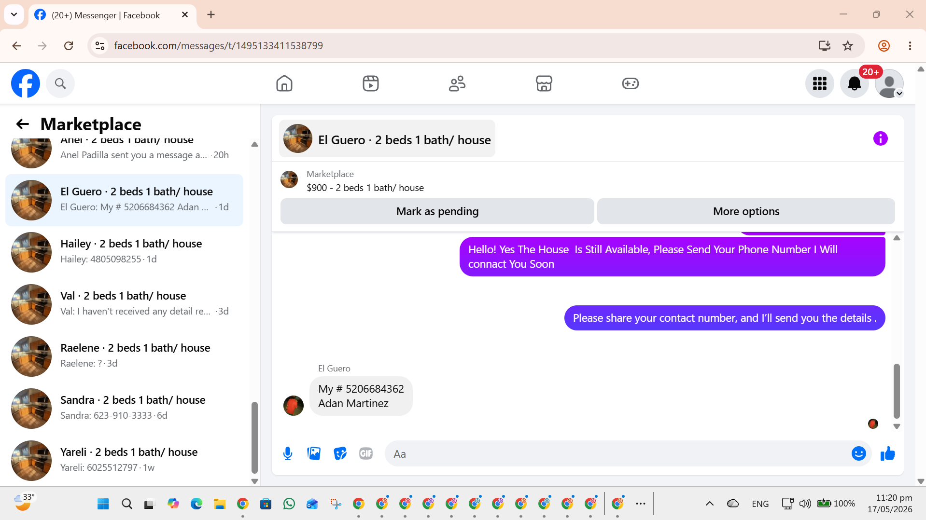View the $900 Marketplace listing

pos(365,181)
